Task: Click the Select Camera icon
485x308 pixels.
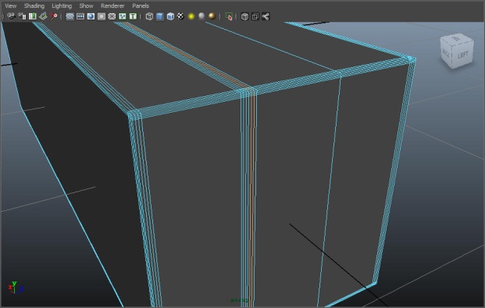Action: pyautogui.click(x=11, y=16)
